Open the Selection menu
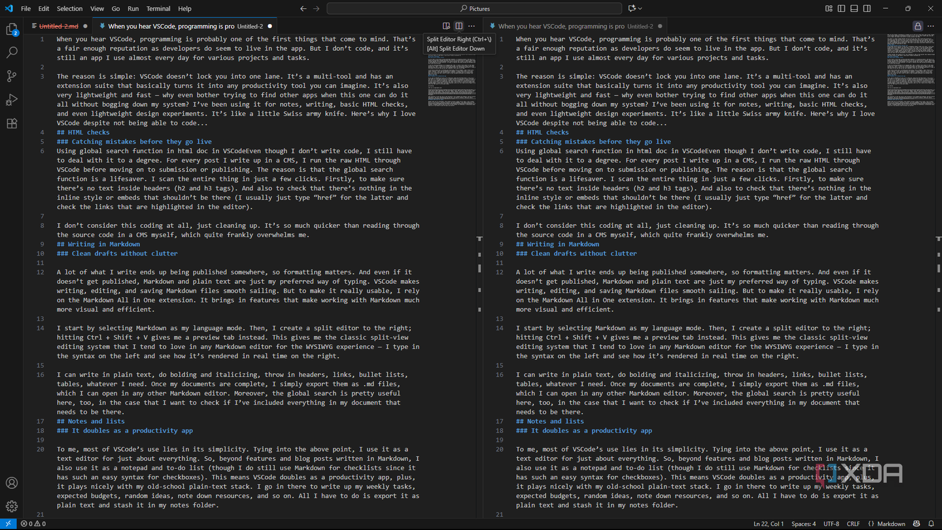Image resolution: width=942 pixels, height=530 pixels. point(70,8)
